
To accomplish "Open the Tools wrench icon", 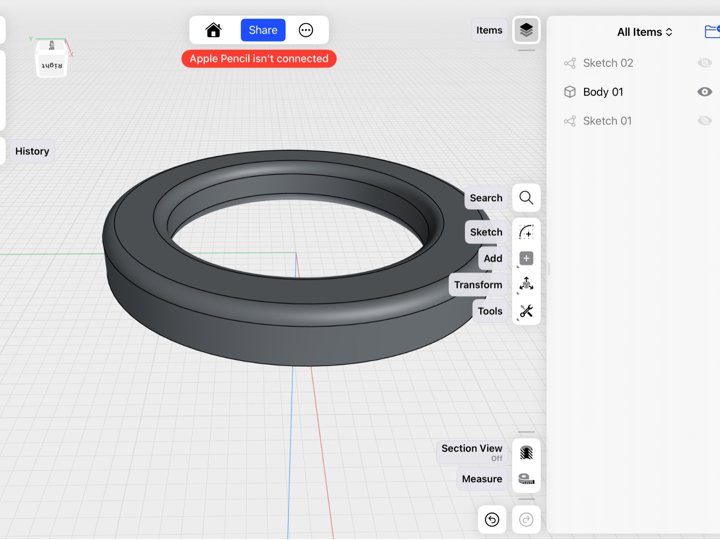I will tap(526, 311).
